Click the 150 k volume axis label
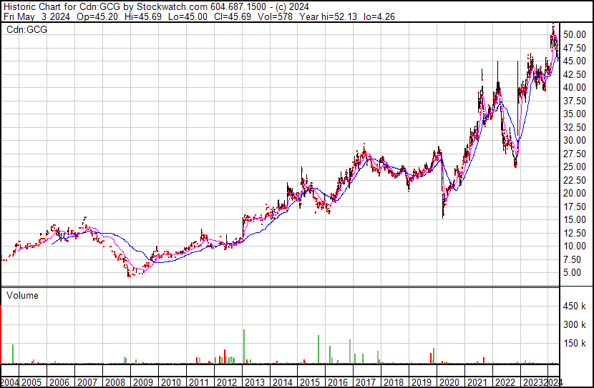The width and height of the screenshot is (594, 388). [x=574, y=344]
